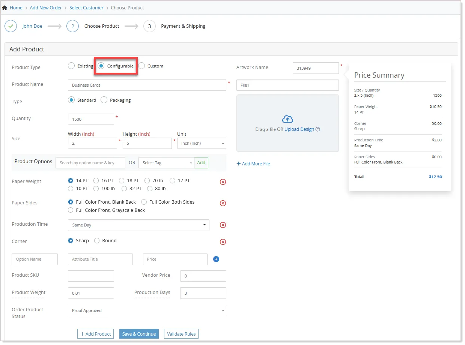
Task: Expand the Production Time dropdown
Action: (x=138, y=225)
